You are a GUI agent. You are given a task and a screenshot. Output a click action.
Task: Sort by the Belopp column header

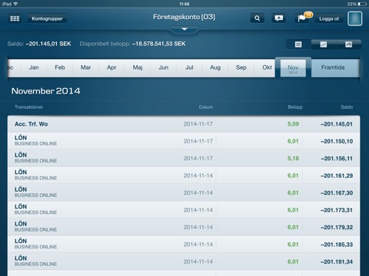(x=295, y=107)
